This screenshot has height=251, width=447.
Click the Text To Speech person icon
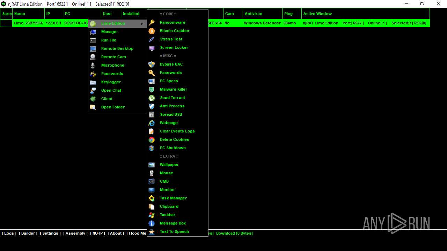coord(152,232)
